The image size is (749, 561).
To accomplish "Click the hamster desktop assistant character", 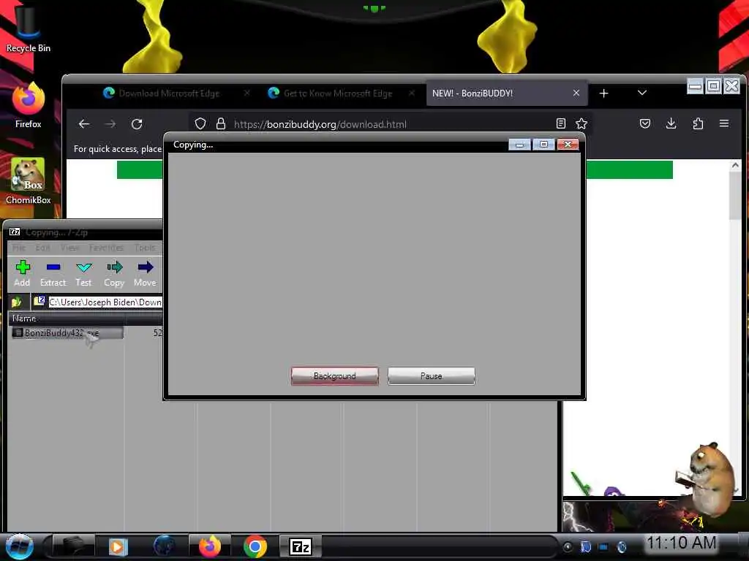I will (706, 479).
